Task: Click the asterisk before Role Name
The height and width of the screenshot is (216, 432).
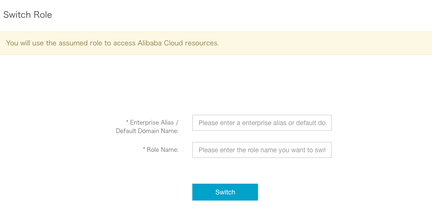Action: coord(144,150)
